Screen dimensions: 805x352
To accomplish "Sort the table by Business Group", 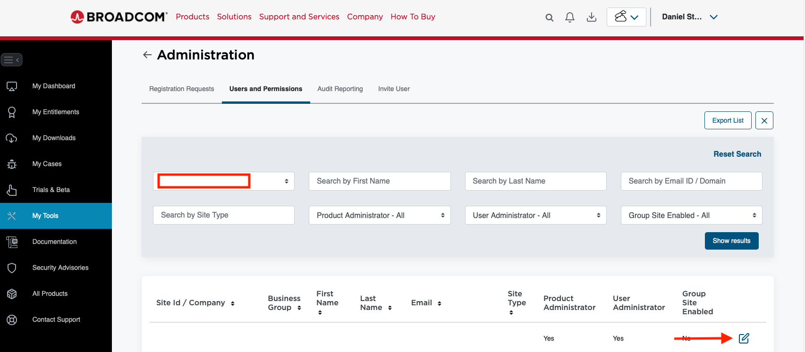I will point(299,308).
